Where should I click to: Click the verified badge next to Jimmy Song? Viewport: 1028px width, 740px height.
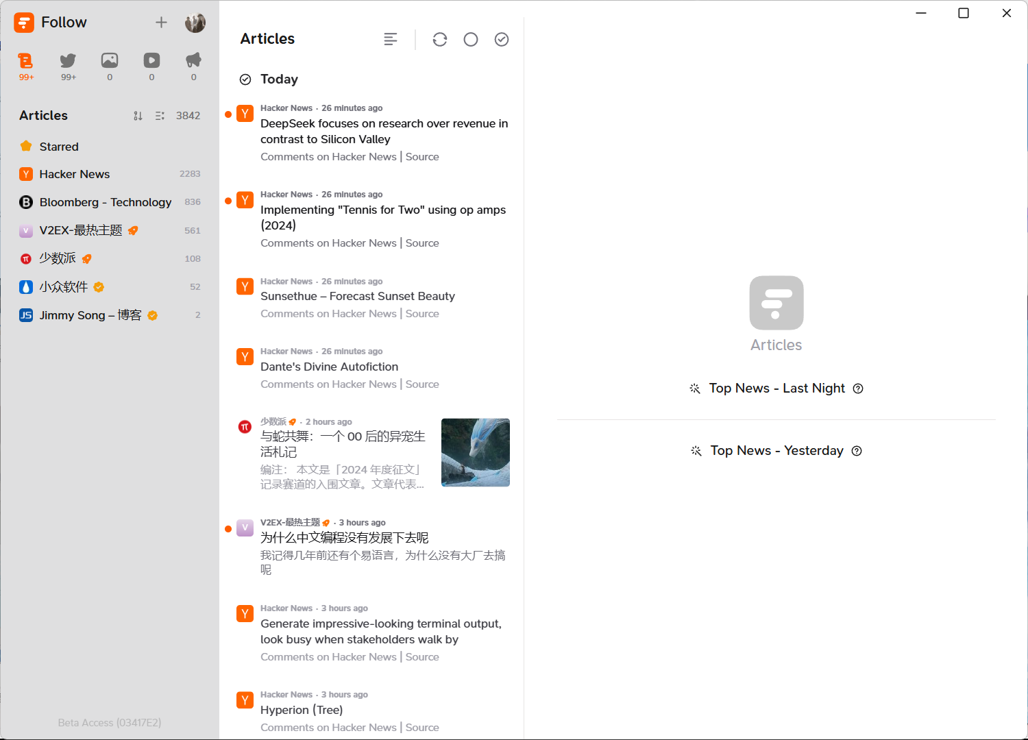[152, 315]
